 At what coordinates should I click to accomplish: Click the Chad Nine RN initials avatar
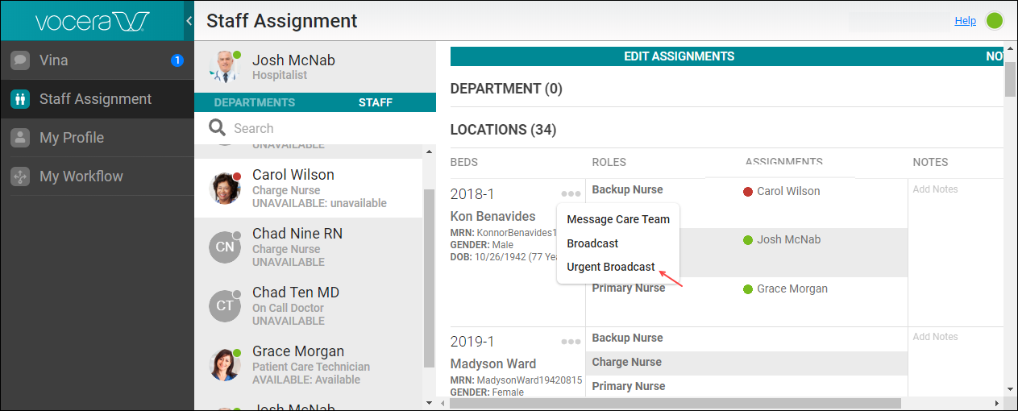pos(225,247)
